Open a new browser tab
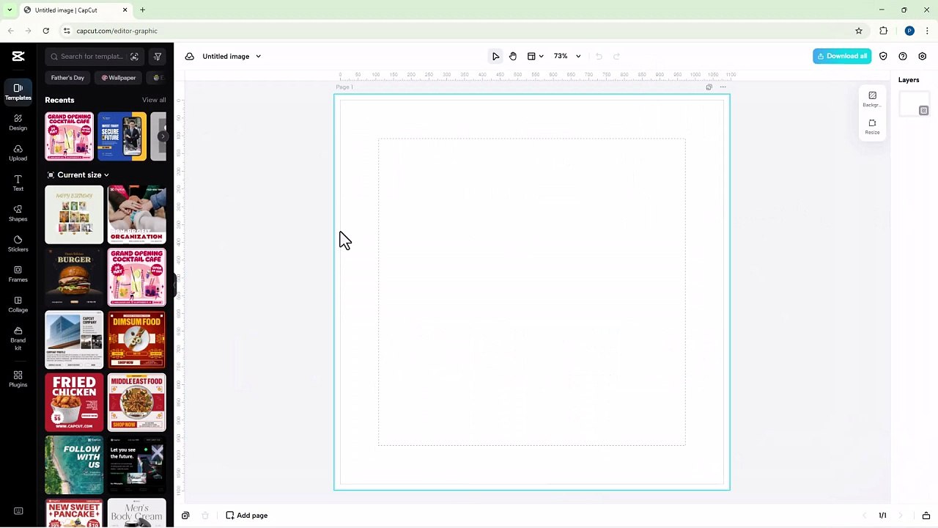Viewport: 938px width, 528px height. pos(142,10)
